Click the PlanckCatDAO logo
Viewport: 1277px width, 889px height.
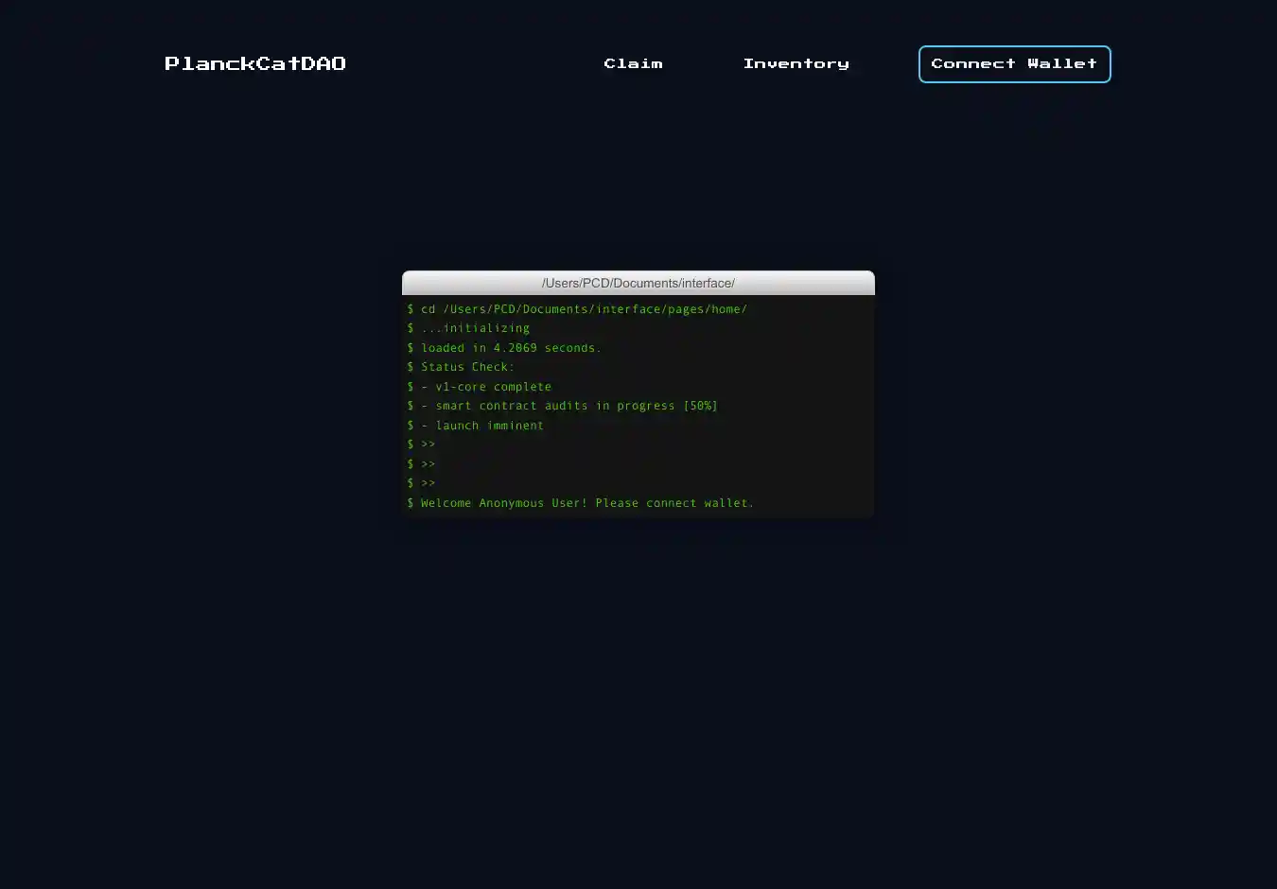[x=255, y=63]
